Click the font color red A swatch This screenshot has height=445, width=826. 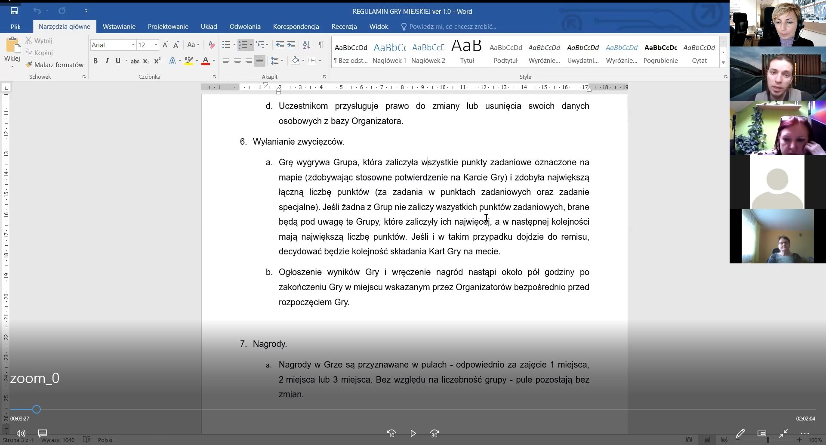pyautogui.click(x=206, y=61)
